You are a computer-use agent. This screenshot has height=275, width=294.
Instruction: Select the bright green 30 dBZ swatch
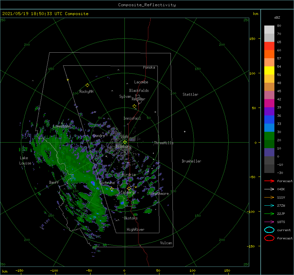pyautogui.click(x=269, y=136)
